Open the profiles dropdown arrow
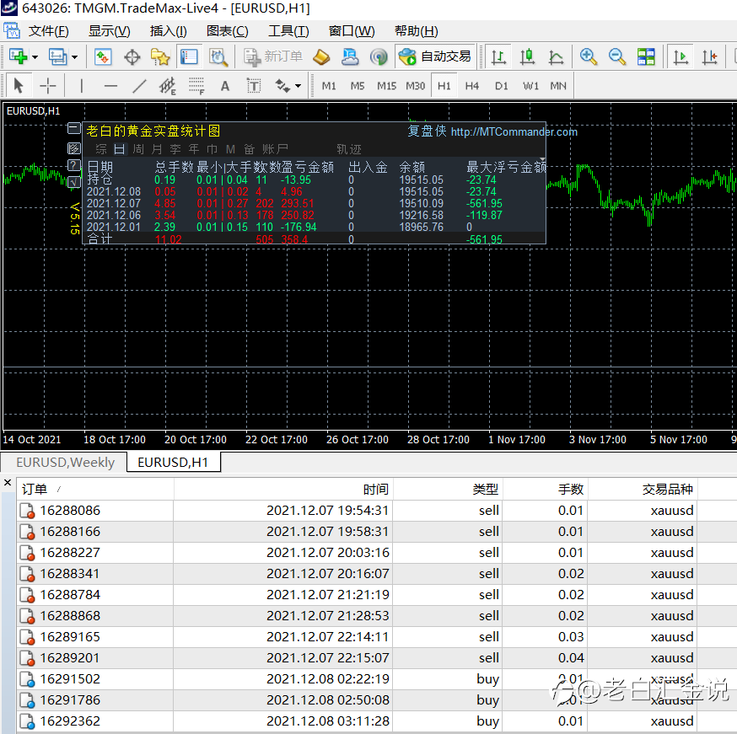The width and height of the screenshot is (737, 734). (x=74, y=57)
